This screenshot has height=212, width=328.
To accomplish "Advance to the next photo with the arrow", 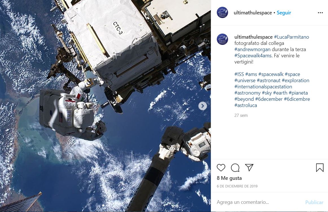I will [x=202, y=106].
